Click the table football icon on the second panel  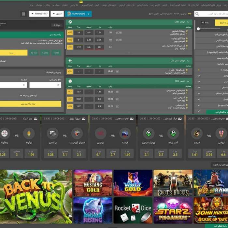70,61
